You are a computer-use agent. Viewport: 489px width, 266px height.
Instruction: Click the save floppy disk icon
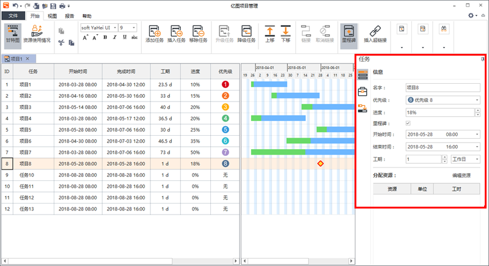tap(53, 6)
